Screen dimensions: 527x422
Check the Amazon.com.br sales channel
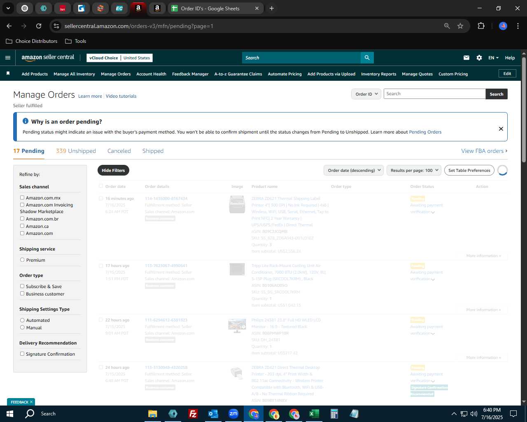[22, 219]
